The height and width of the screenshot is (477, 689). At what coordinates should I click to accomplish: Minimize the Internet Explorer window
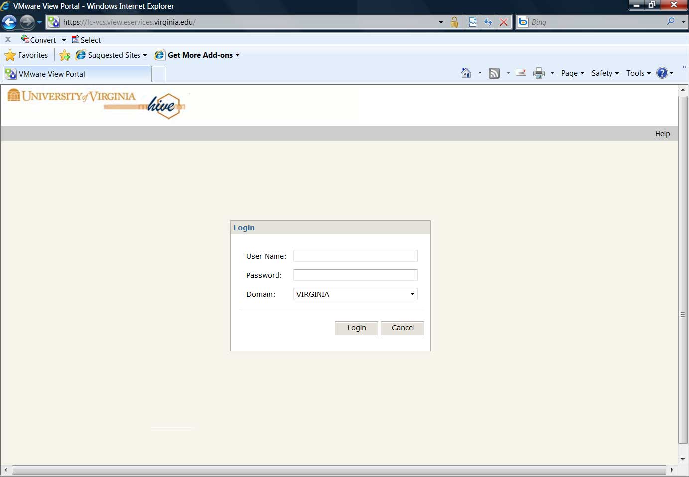point(637,5)
